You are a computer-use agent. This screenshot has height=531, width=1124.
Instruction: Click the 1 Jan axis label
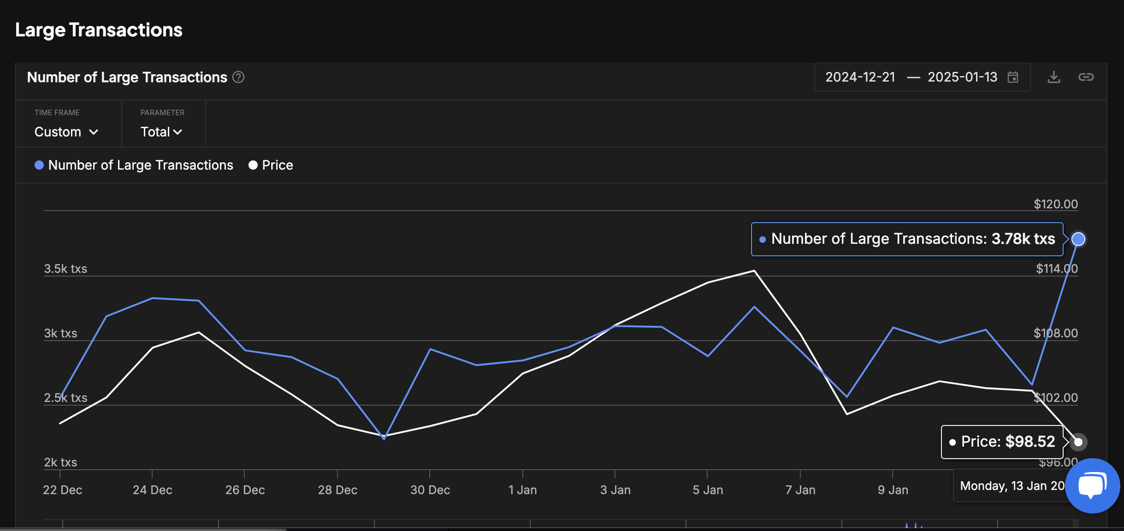pos(522,490)
